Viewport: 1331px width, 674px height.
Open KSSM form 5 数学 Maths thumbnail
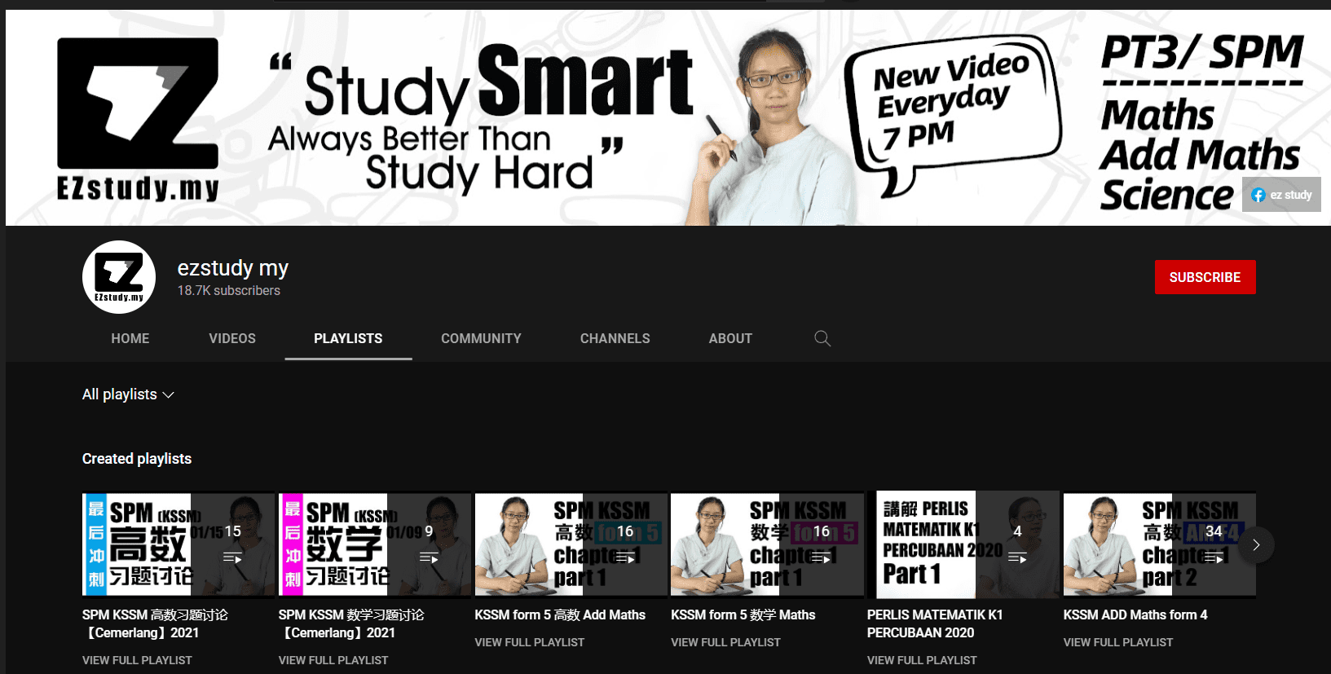pos(767,544)
